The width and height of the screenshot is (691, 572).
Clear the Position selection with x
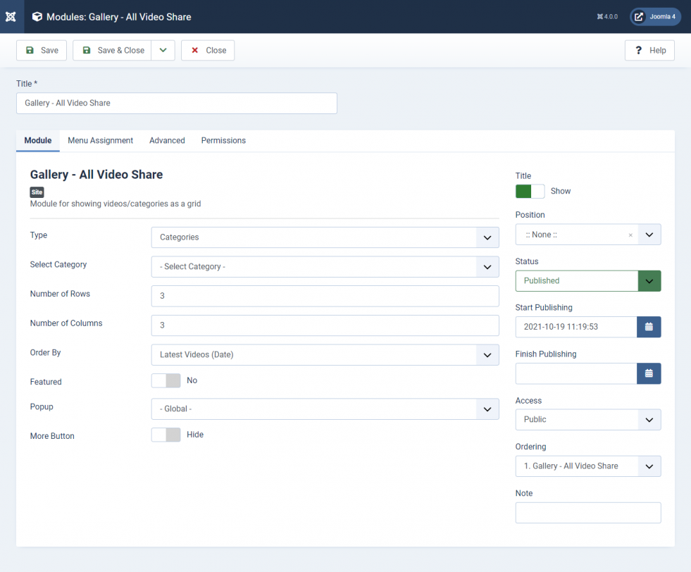click(x=630, y=235)
